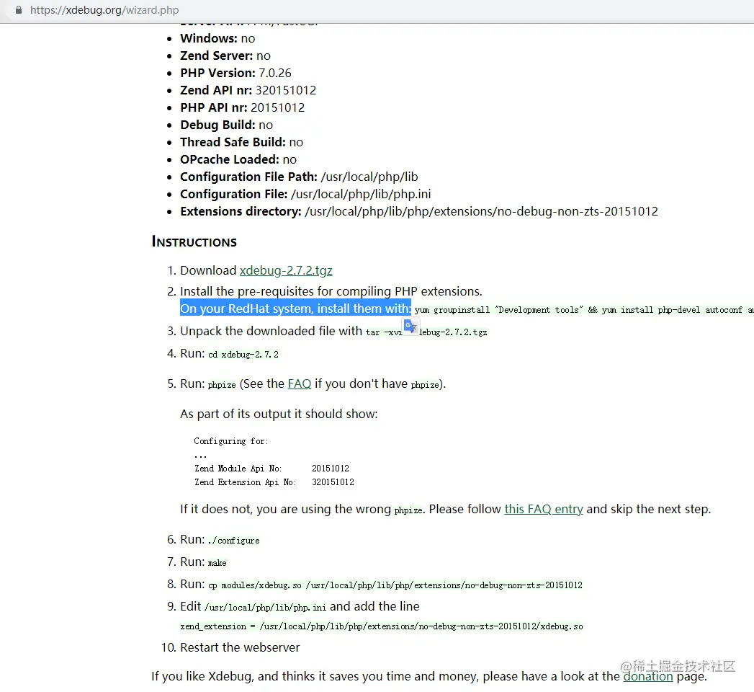Image resolution: width=754 pixels, height=692 pixels.
Task: Click Thread Safe Build: no entry
Action: click(x=241, y=143)
